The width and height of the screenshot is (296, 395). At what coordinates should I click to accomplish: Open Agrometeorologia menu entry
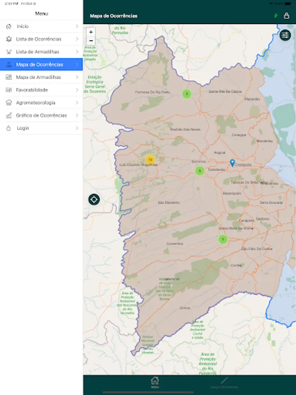(x=41, y=103)
